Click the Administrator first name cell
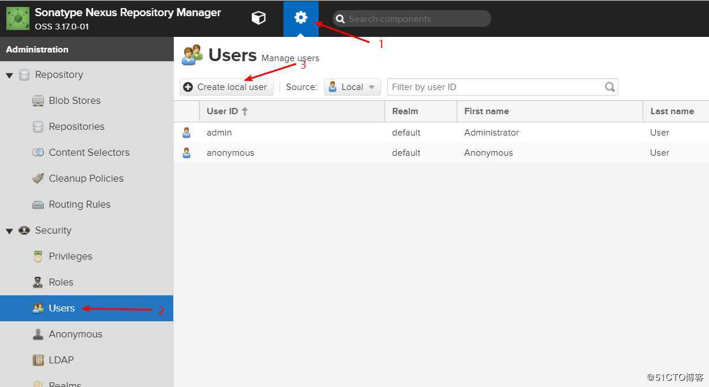 491,133
